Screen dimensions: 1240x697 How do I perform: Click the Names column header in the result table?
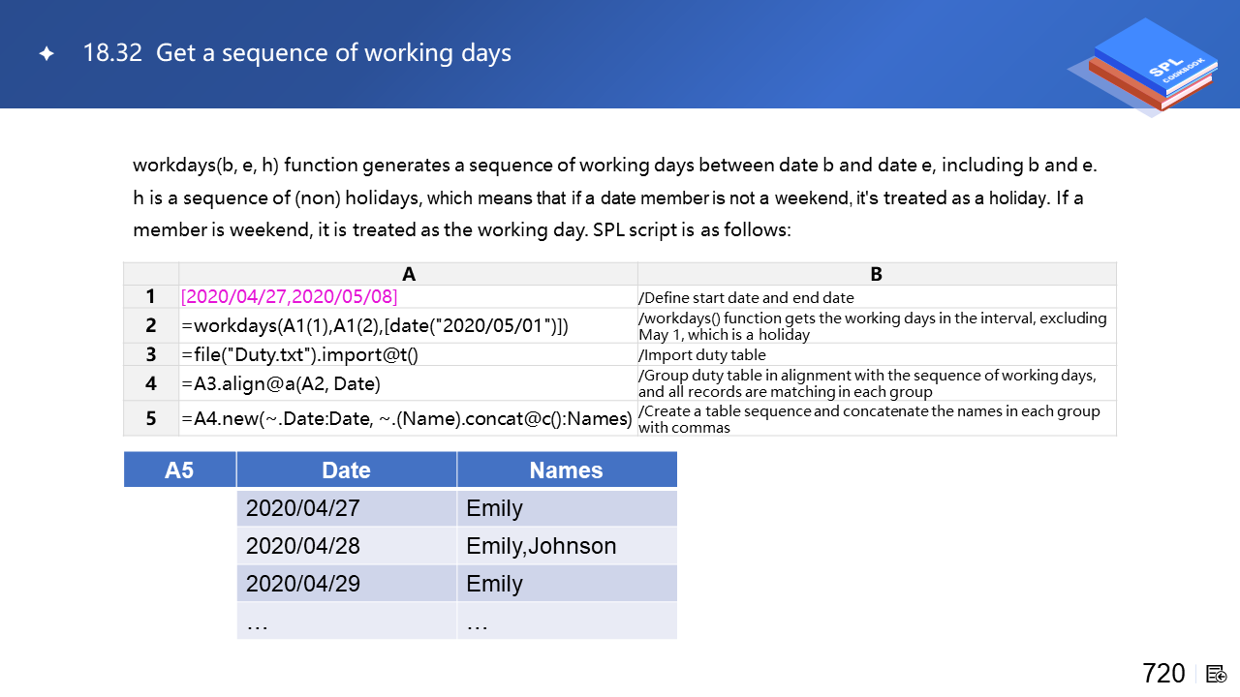point(566,470)
